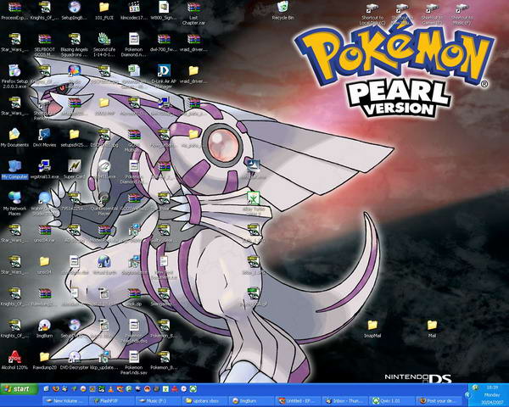Open the wgstnal13.exe file
509x407 pixels.
[x=44, y=170]
